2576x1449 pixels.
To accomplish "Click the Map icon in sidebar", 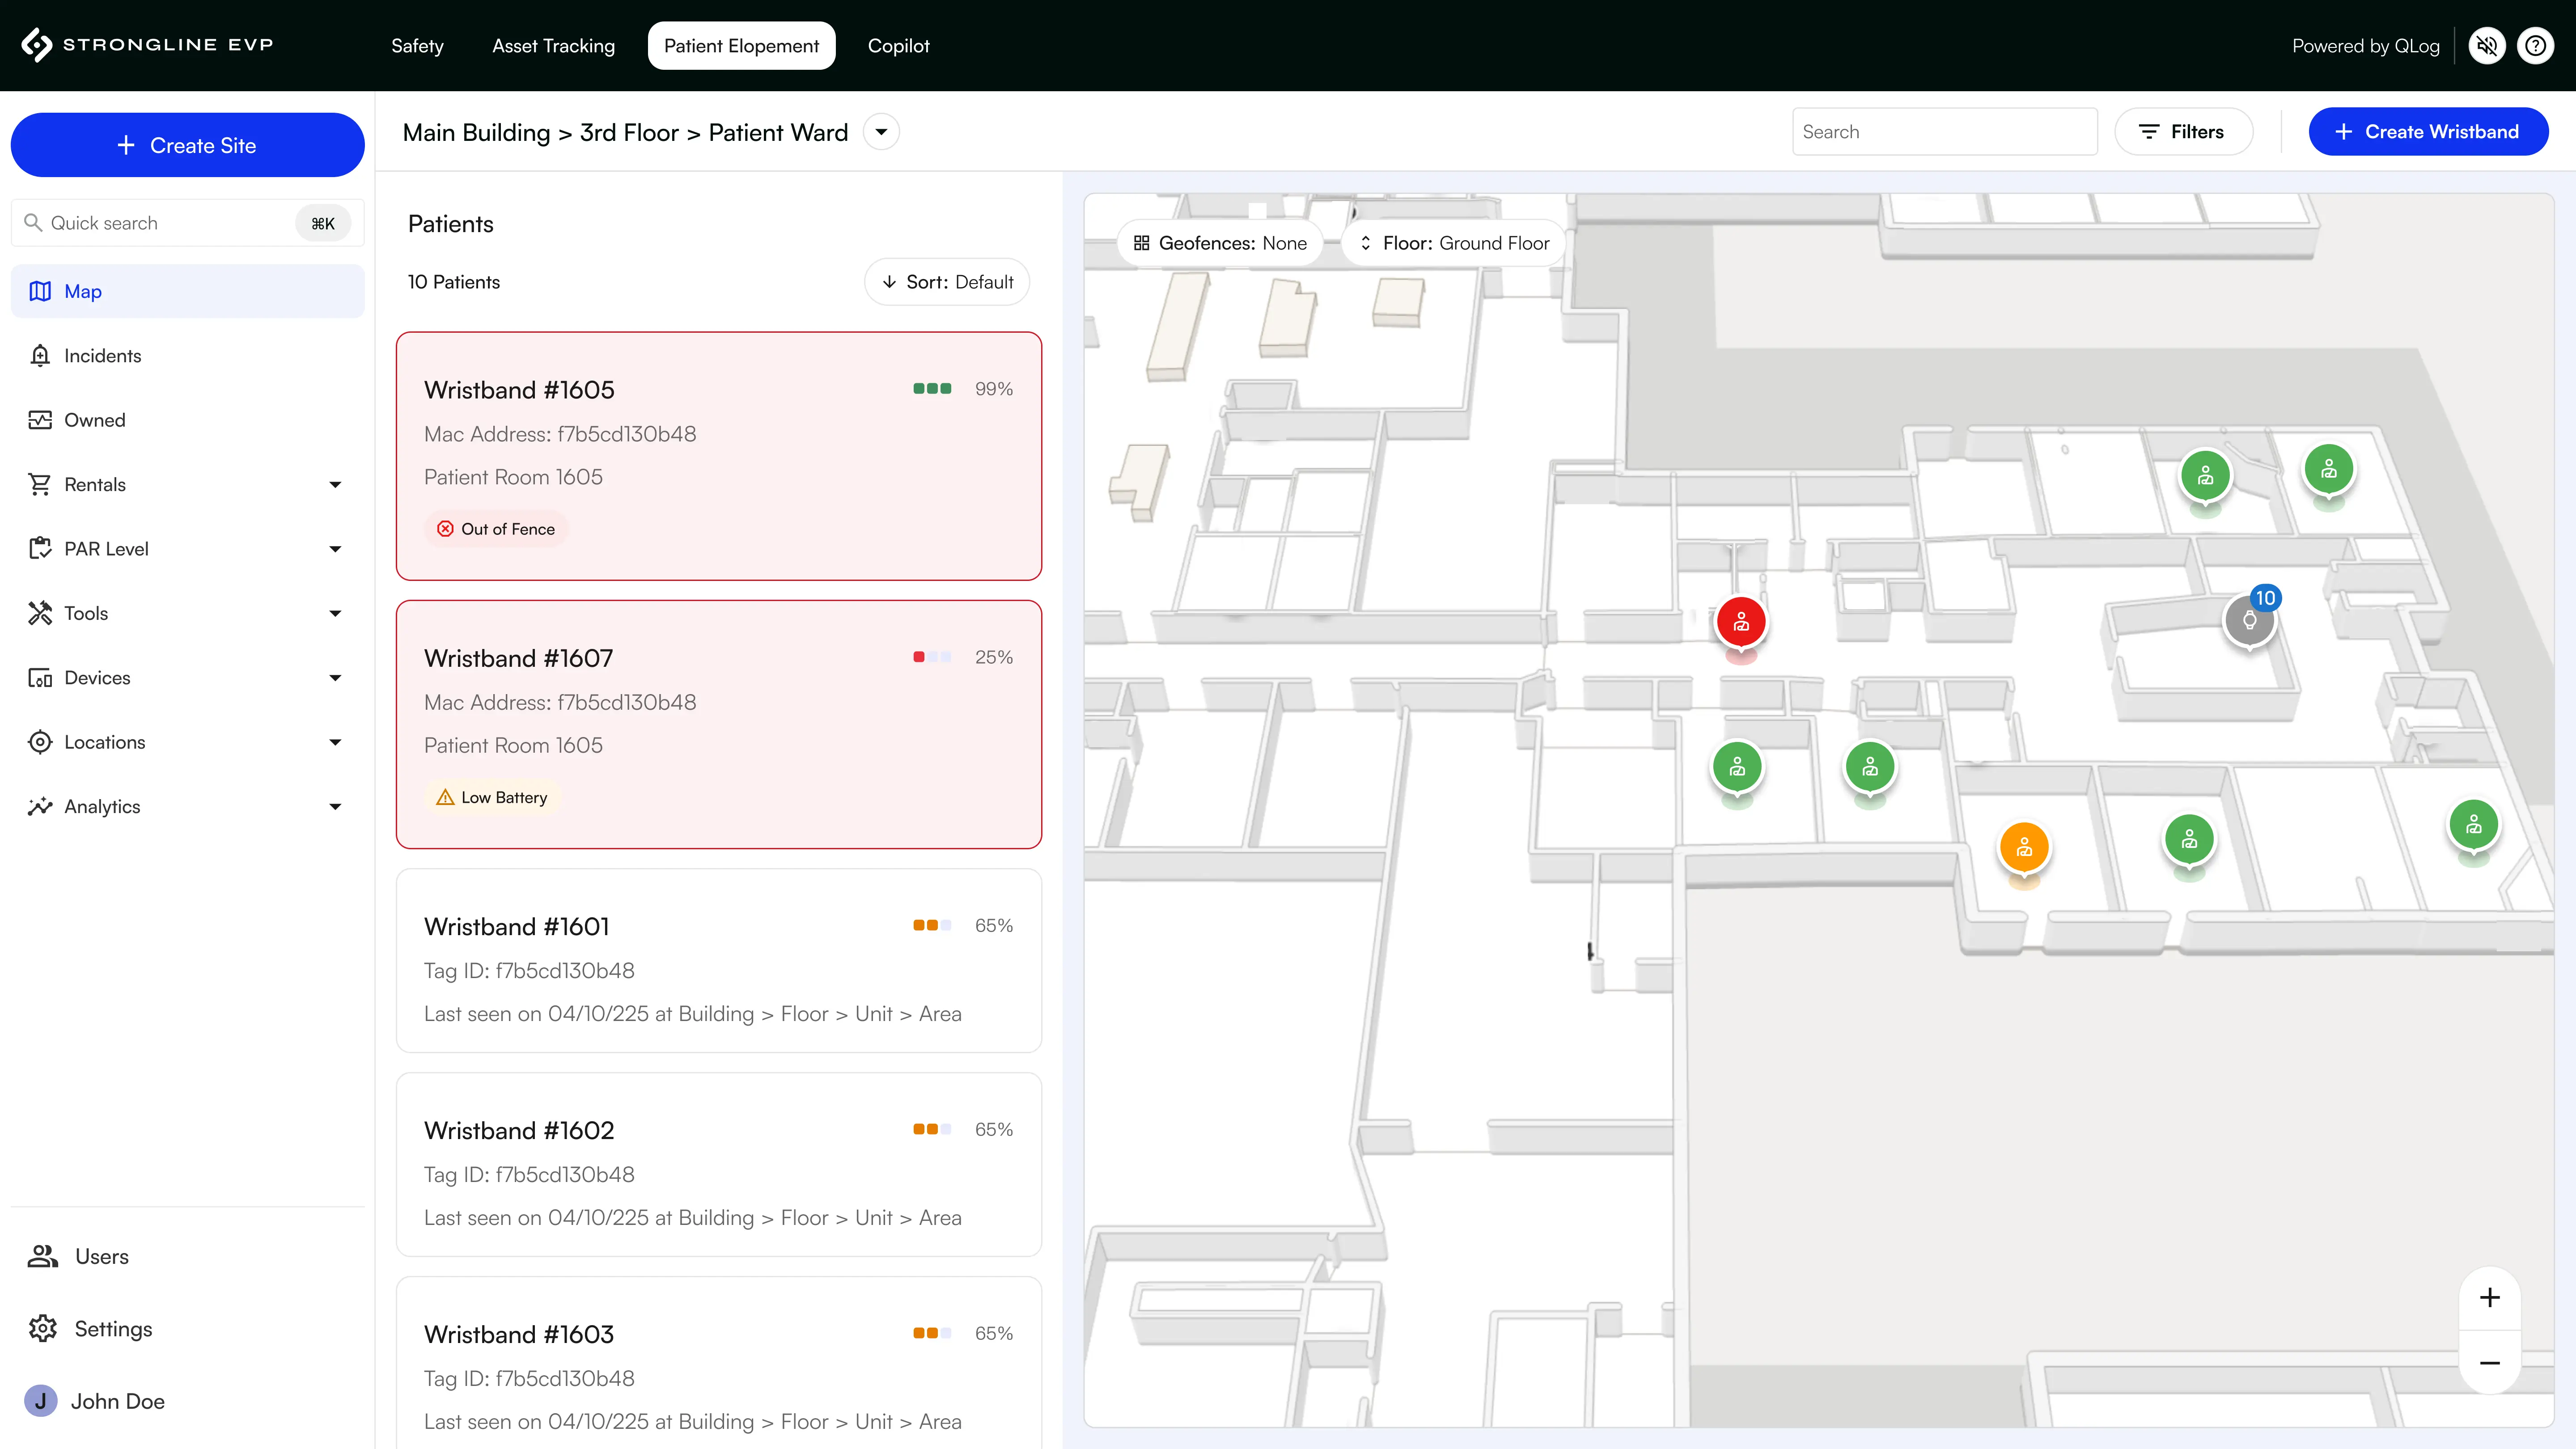I will [x=40, y=291].
